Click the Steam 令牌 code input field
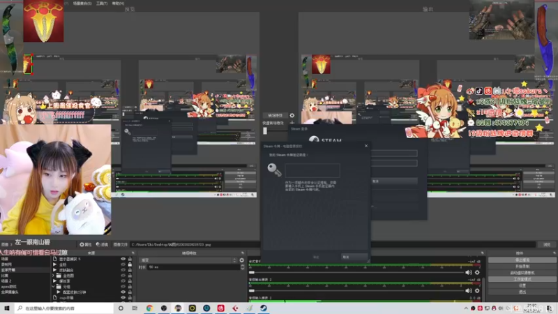Screen dimensions: 558x314 (312, 170)
